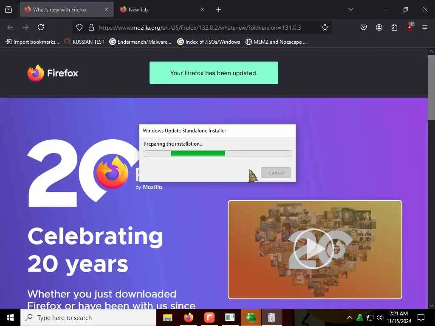The width and height of the screenshot is (435, 326).
Task: Expand the list all tabs chevron
Action: pos(350,9)
